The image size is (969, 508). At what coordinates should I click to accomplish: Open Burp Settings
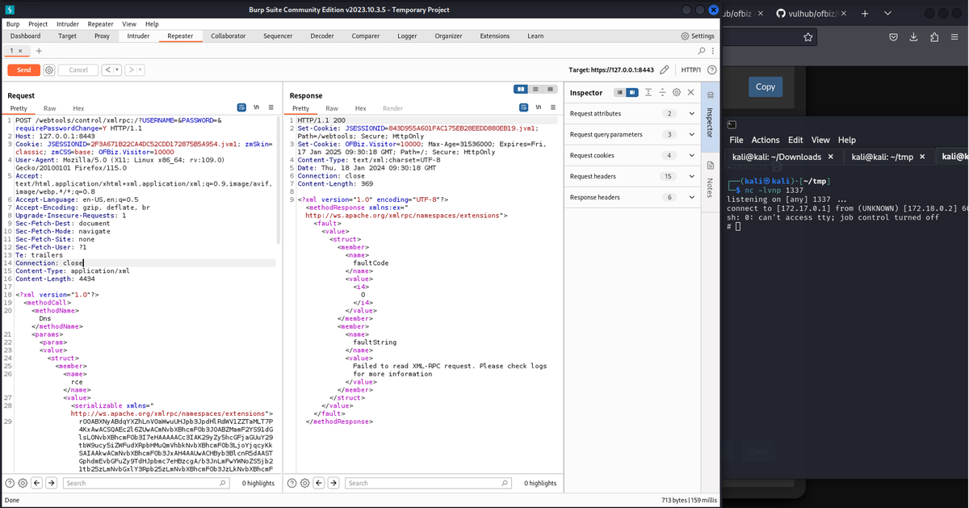698,36
